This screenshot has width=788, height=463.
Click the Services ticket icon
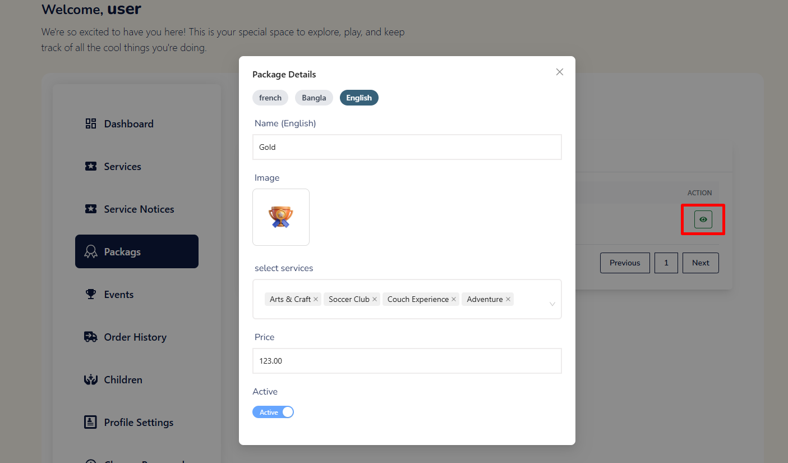pyautogui.click(x=91, y=166)
